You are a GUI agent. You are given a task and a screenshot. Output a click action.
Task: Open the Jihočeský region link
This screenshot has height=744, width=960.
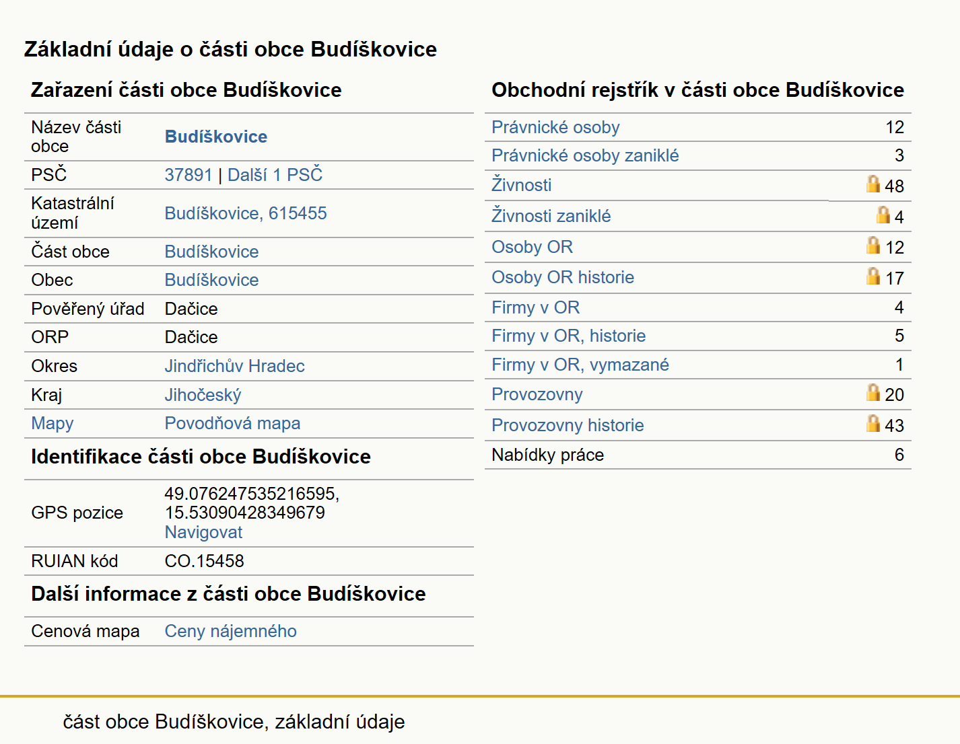pos(203,395)
